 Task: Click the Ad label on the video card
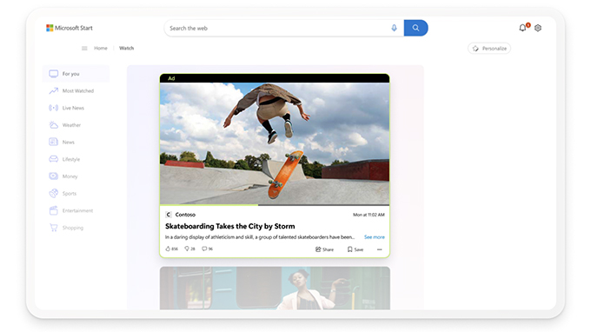(171, 78)
